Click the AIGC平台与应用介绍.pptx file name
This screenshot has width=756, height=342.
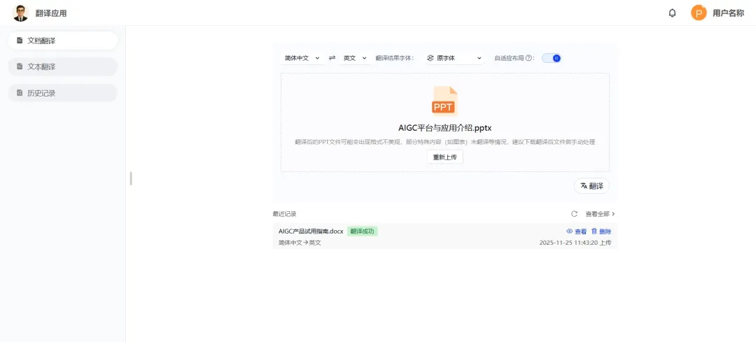(444, 128)
